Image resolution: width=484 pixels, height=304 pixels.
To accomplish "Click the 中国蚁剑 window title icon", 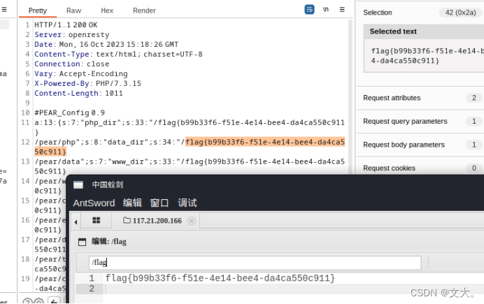I will 78,185.
